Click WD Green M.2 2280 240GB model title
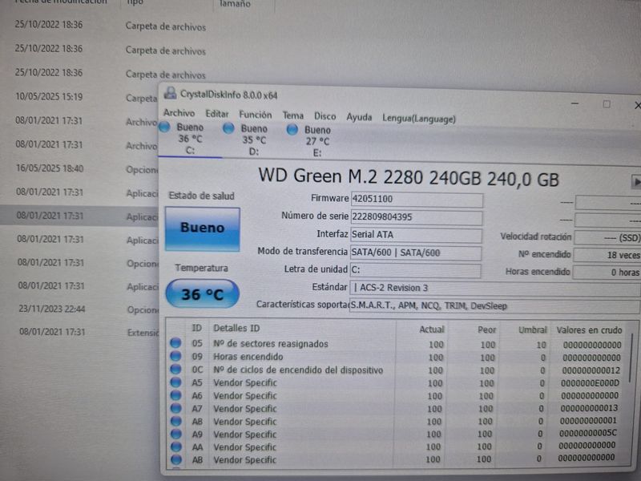641x481 pixels. pyautogui.click(x=409, y=177)
